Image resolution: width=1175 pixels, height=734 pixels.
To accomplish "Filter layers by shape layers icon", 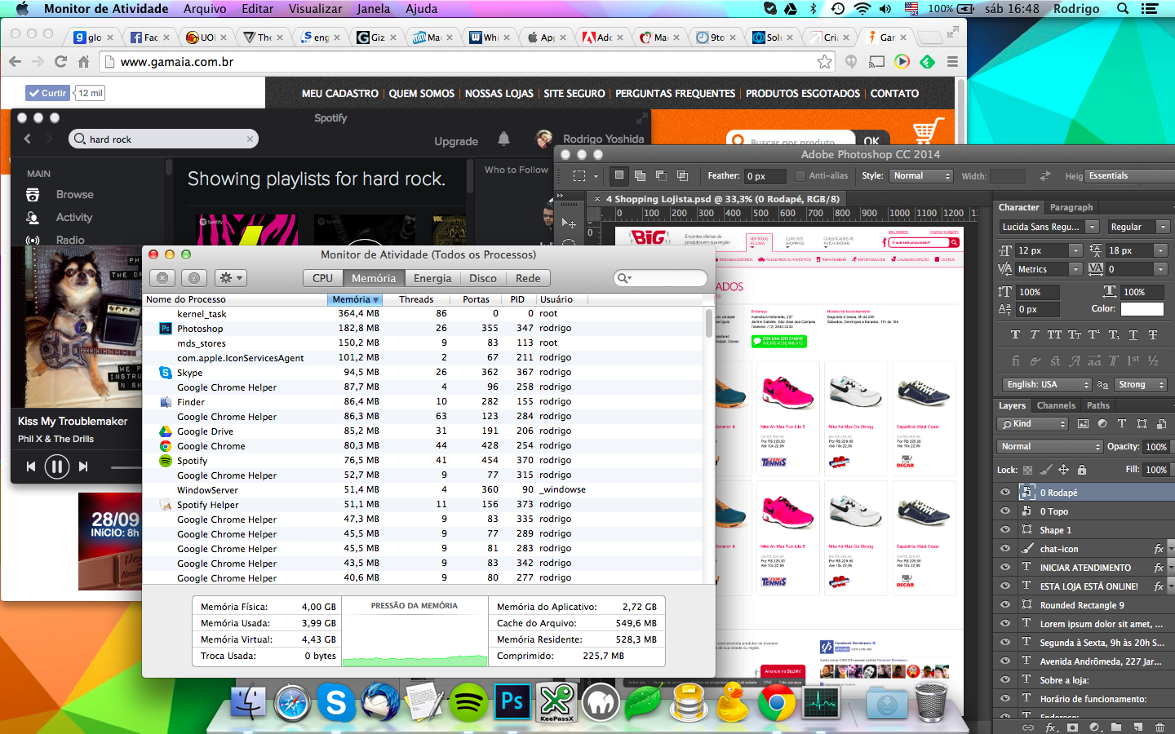I will click(1142, 424).
